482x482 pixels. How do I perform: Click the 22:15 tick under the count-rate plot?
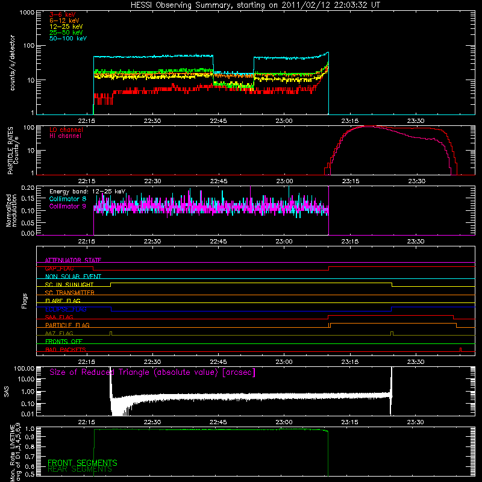pyautogui.click(x=86, y=121)
